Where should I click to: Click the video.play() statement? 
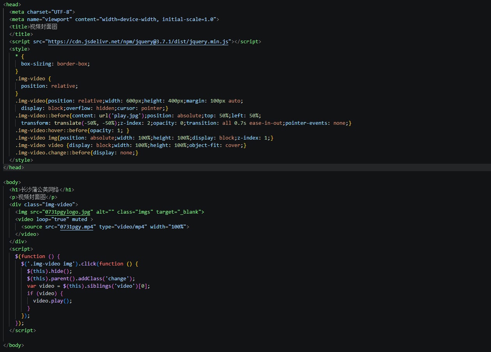pos(53,301)
